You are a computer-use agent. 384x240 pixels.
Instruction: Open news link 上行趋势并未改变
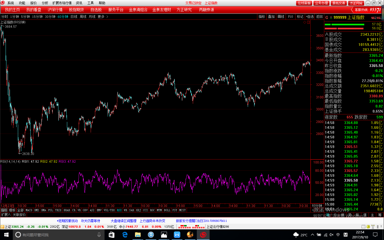[x=152, y=221]
